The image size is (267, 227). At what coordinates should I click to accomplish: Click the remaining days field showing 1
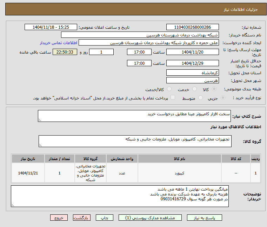click(101, 52)
